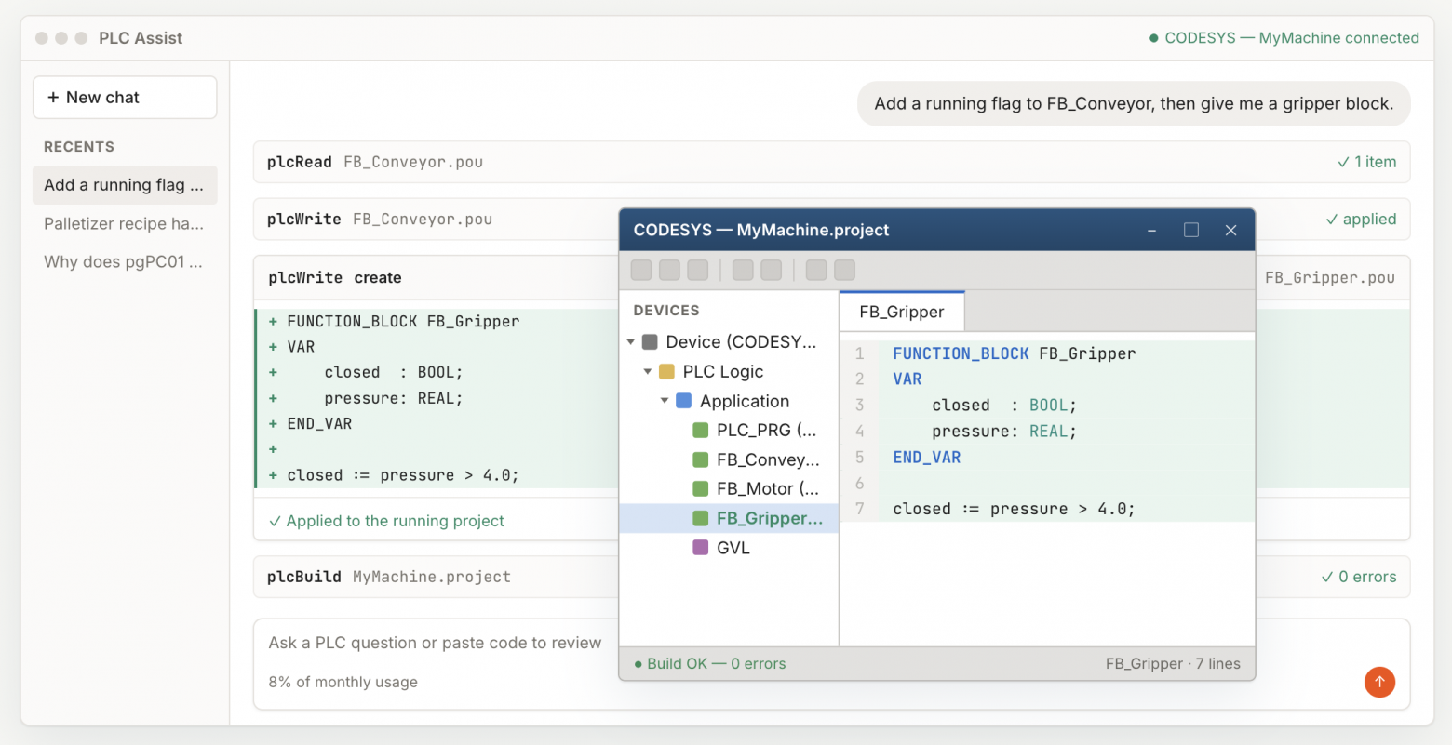
Task: Click editor line 1 'FUNCTION_BLOCK FB_Gripper'
Action: [1015, 353]
